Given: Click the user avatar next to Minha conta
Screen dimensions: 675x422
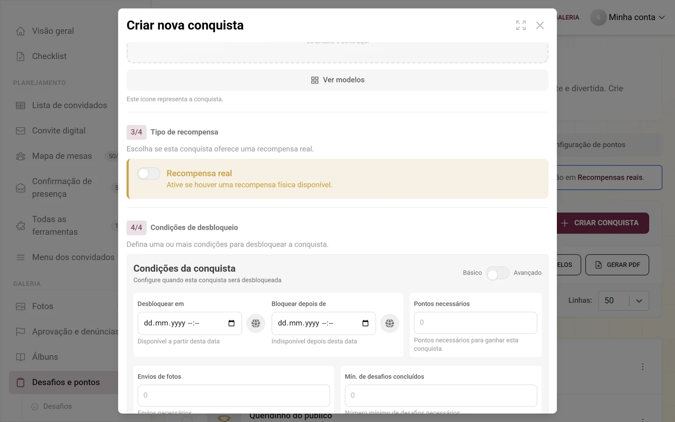Looking at the screenshot, I should click(598, 17).
